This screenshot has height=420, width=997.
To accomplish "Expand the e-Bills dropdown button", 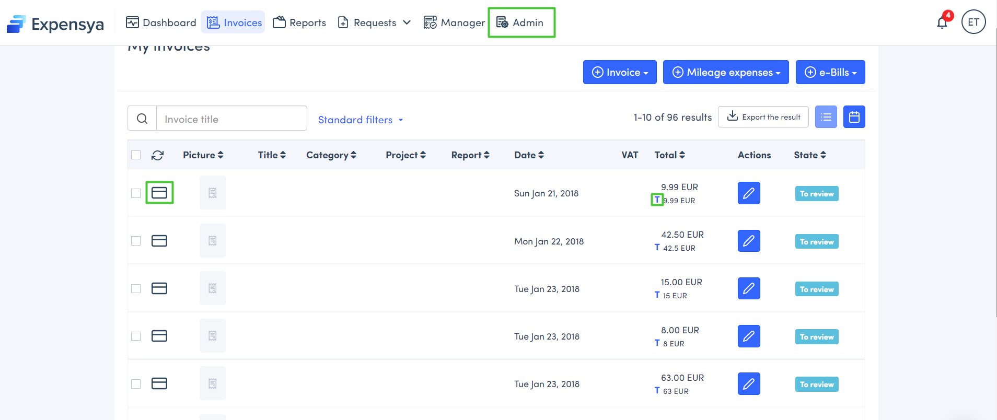I will [830, 72].
